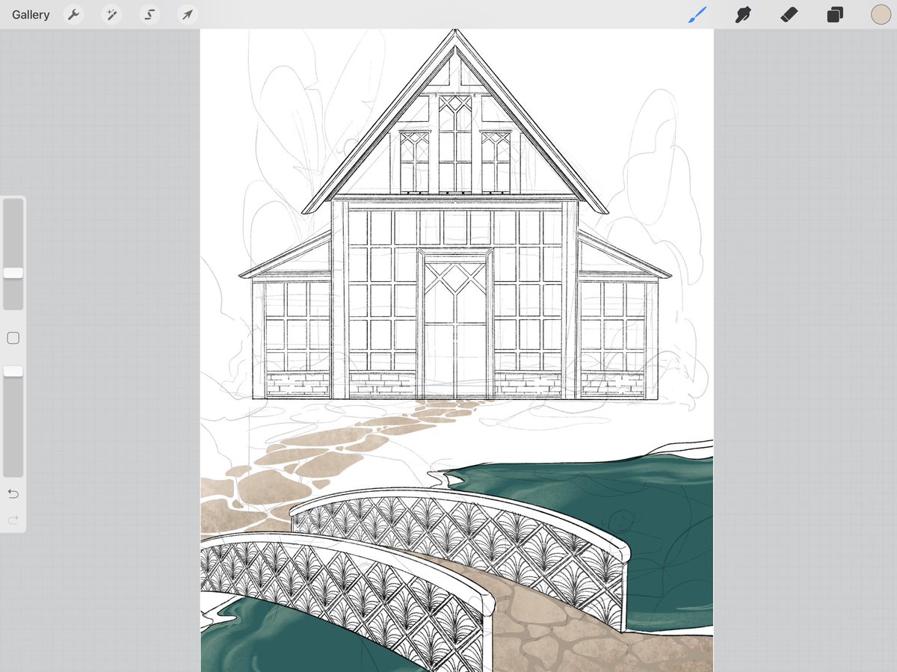Open the Layers panel
This screenshot has height=672, width=897.
tap(835, 15)
